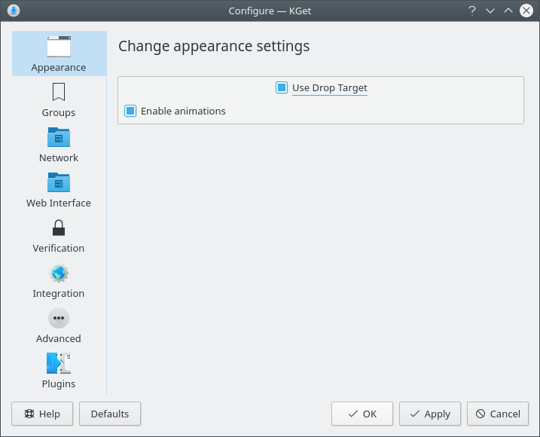Image resolution: width=540 pixels, height=437 pixels.
Task: Open Web Interface folder icon
Action: click(x=59, y=182)
